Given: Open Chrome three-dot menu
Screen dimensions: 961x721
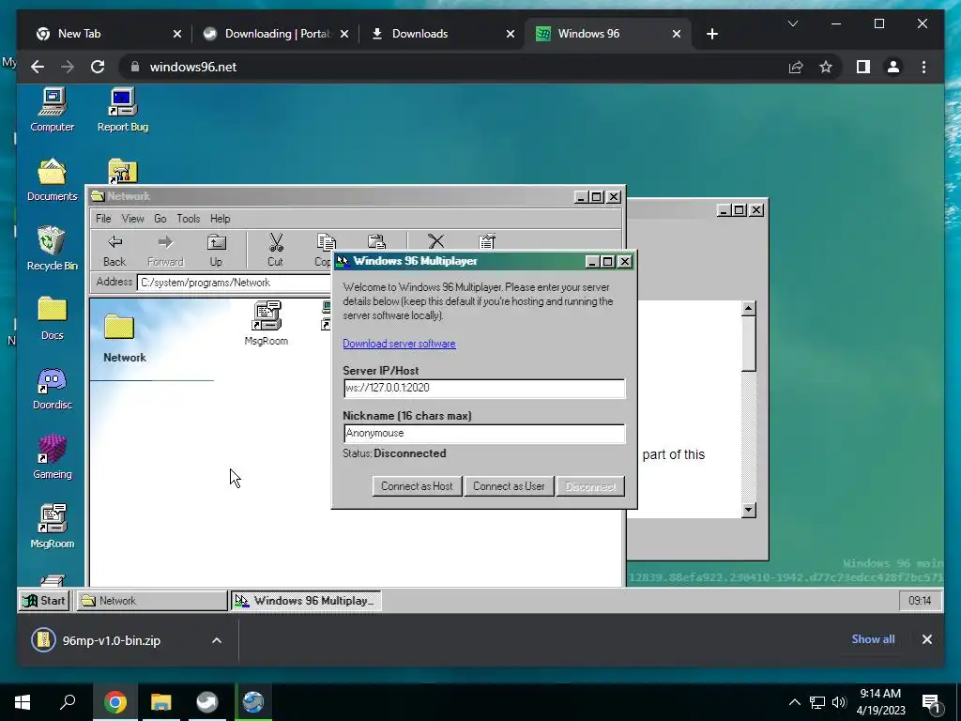Looking at the screenshot, I should click(923, 67).
